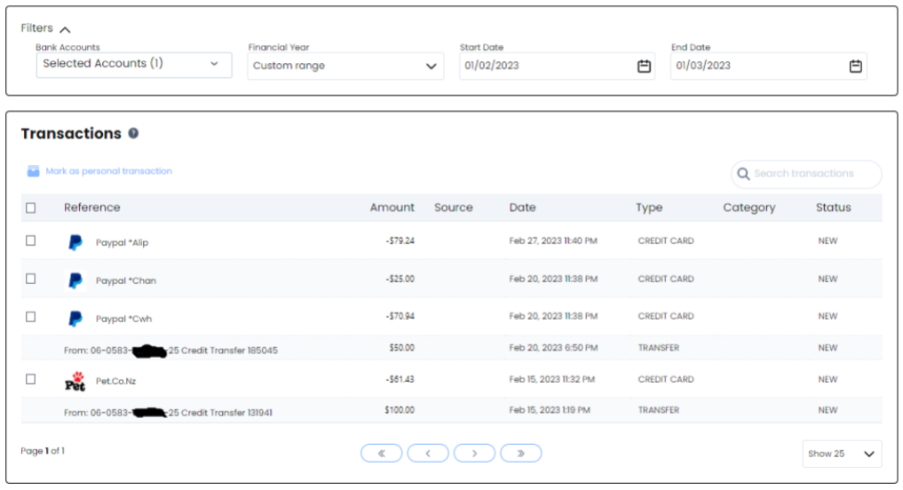
Task: Open the Show 25 page size dropdown
Action: [x=842, y=454]
